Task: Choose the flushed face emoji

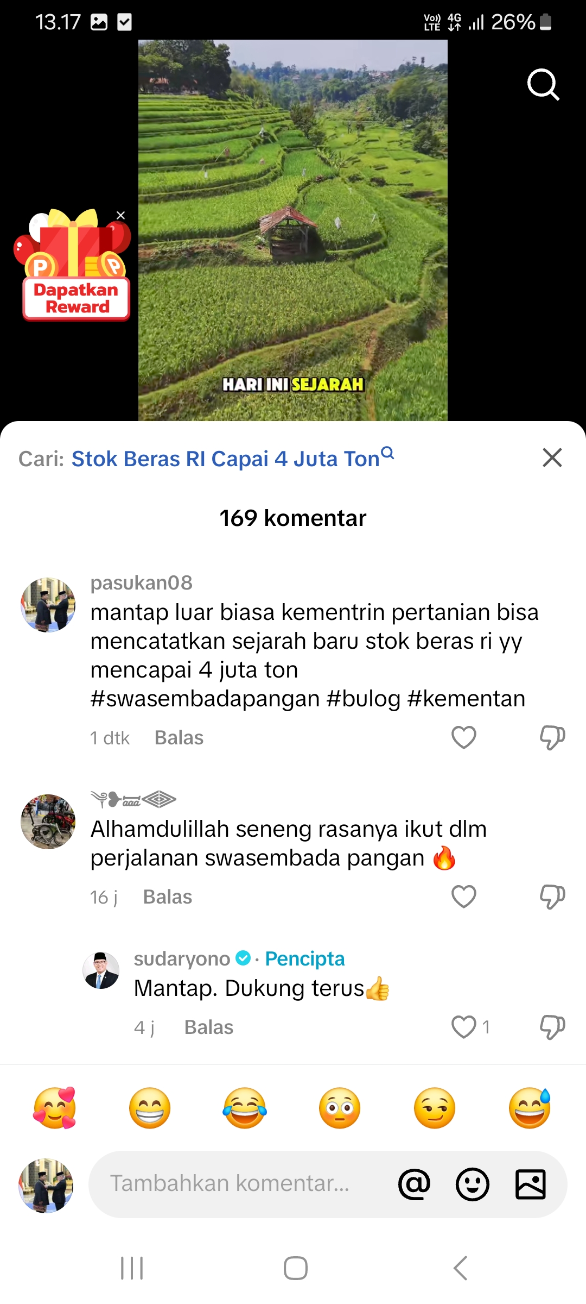Action: 340,1108
